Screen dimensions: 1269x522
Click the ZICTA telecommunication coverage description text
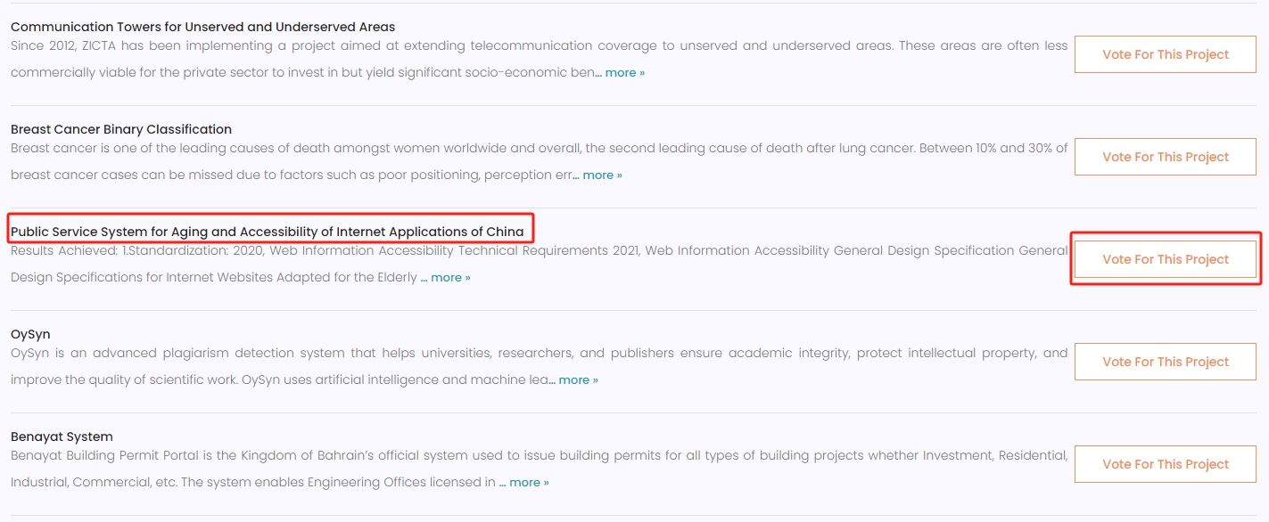tap(539, 59)
